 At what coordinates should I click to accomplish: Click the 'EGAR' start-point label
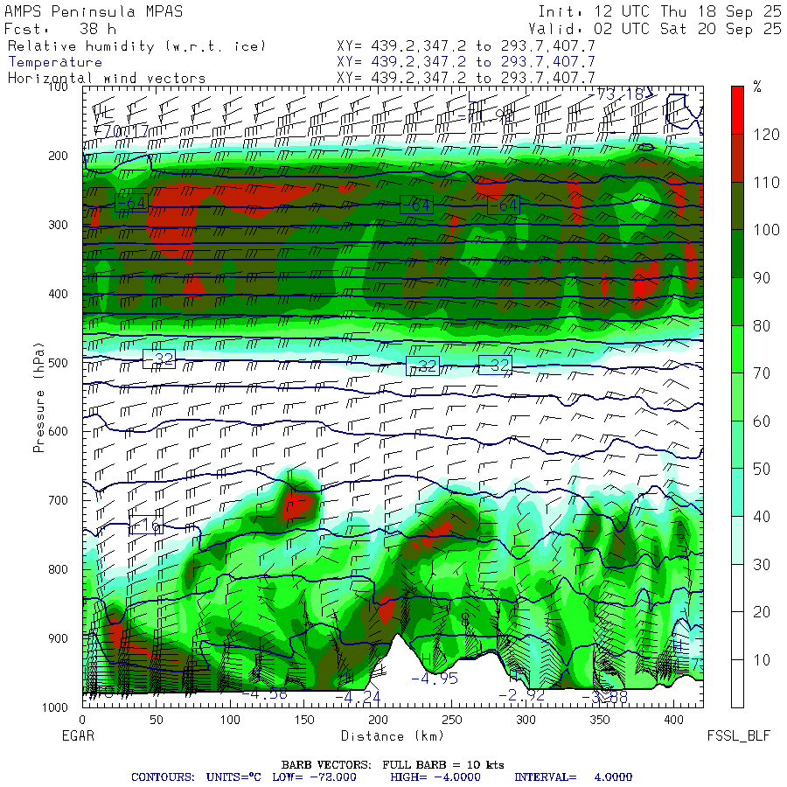pyautogui.click(x=78, y=735)
